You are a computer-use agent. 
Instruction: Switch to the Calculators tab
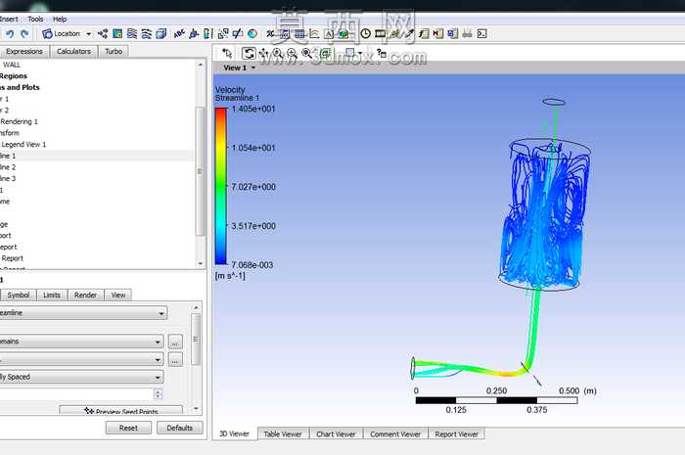[73, 51]
